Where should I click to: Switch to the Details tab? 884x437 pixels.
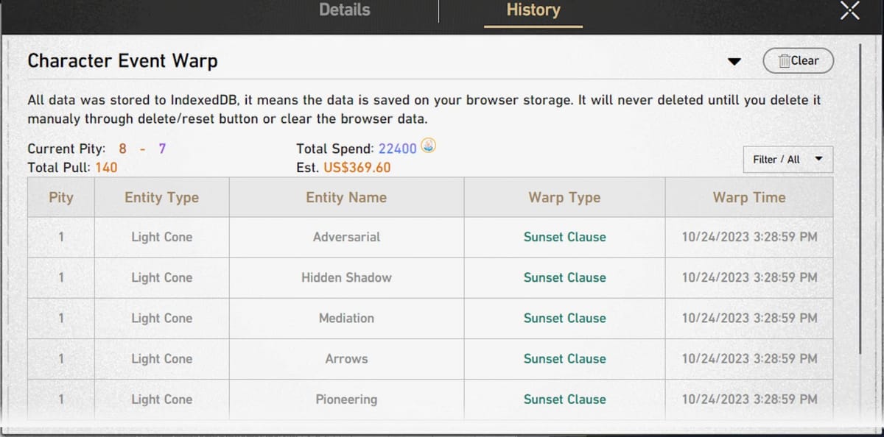[344, 10]
